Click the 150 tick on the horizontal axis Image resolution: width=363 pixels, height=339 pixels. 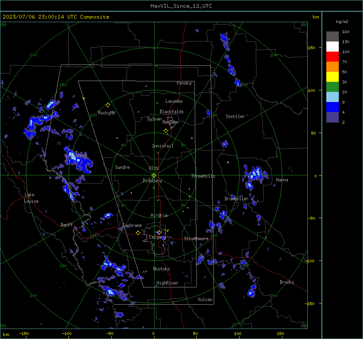coord(280,333)
